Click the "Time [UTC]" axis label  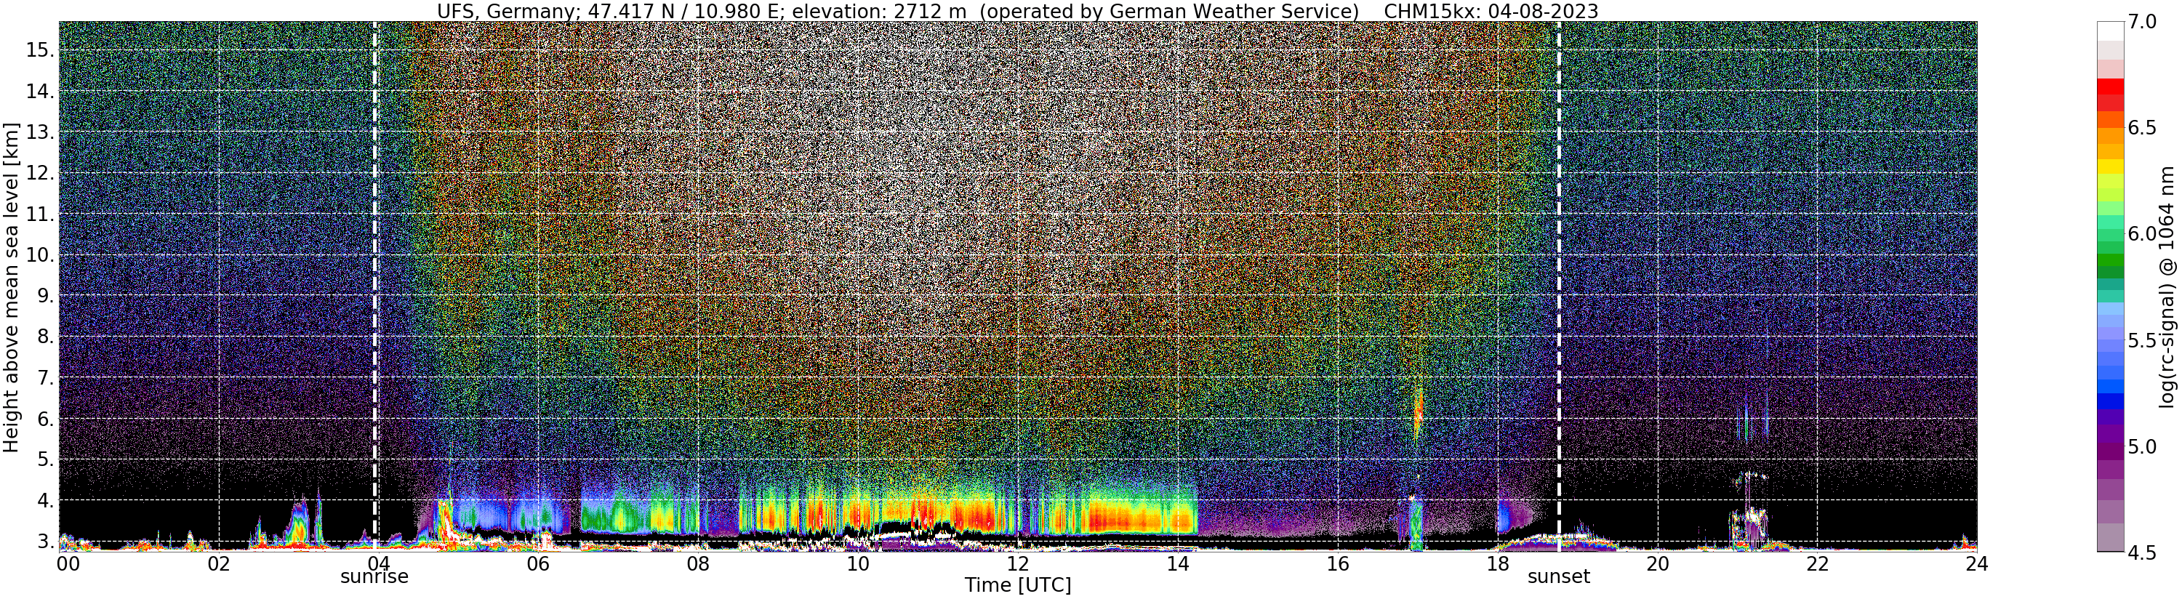coord(1018,585)
